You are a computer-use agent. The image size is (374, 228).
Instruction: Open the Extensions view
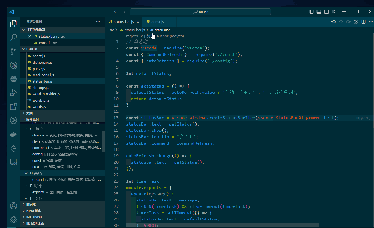pos(14,106)
